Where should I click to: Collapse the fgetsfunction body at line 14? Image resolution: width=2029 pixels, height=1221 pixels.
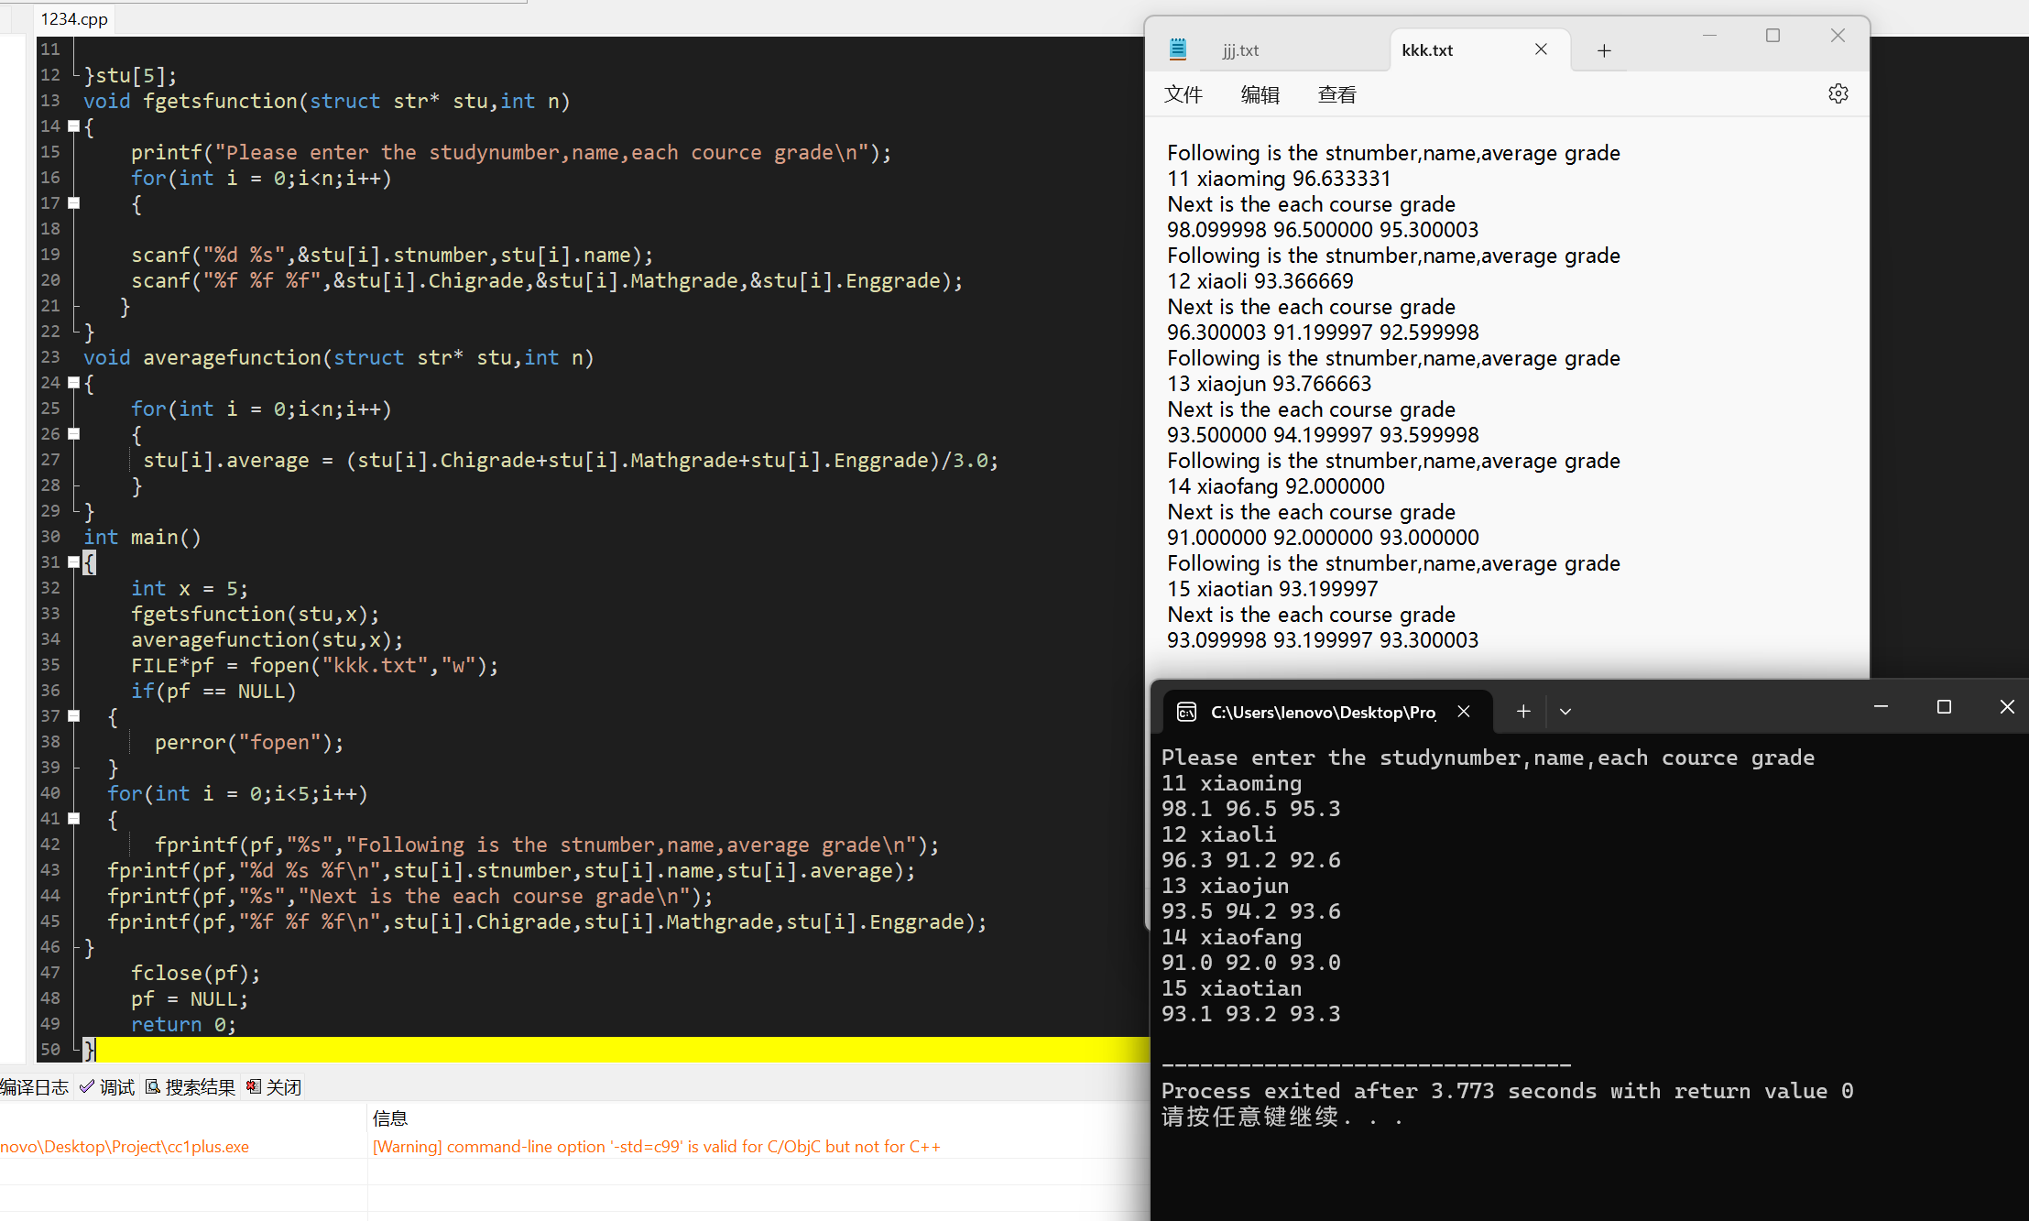[74, 126]
